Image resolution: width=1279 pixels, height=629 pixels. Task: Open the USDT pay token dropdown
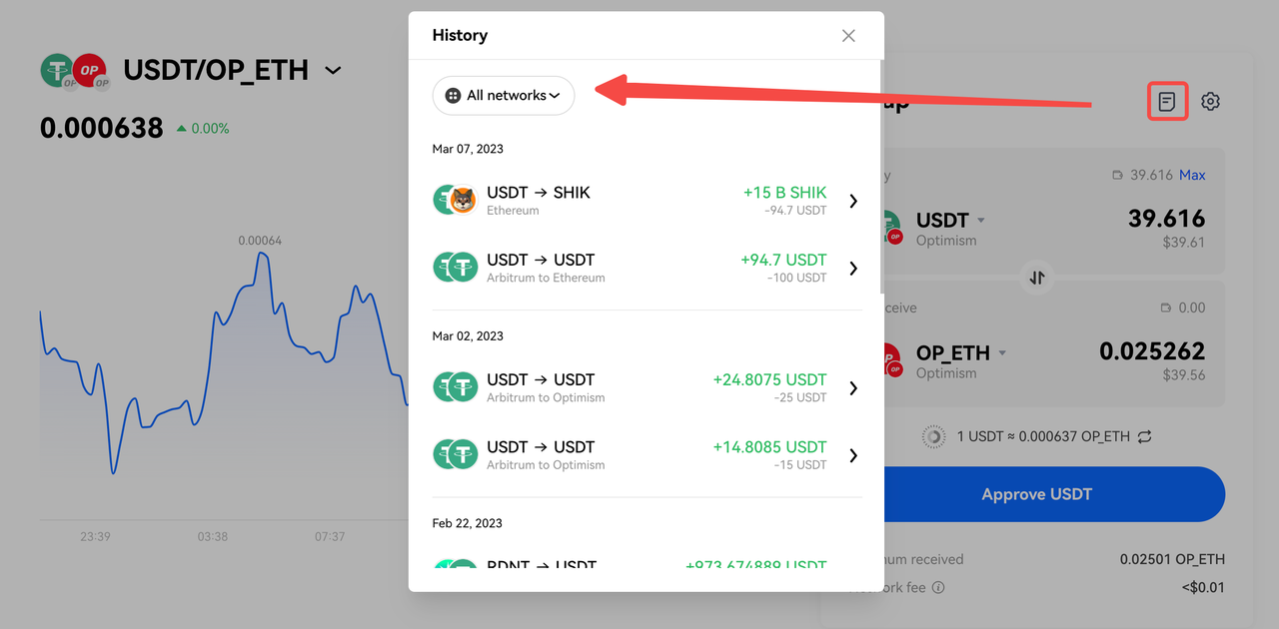pos(981,220)
